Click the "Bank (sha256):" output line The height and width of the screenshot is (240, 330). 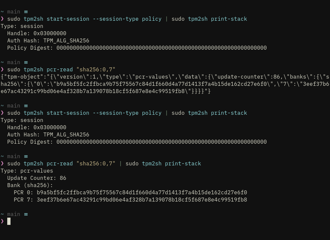[30, 185]
